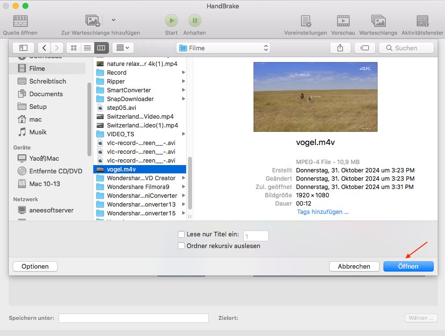The image size is (445, 336).
Task: Click the Speichern unter text field
Action: (133, 318)
